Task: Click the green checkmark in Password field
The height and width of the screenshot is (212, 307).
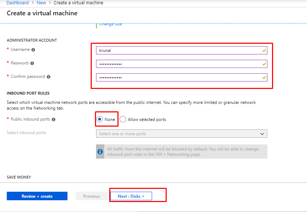Action: (x=264, y=64)
